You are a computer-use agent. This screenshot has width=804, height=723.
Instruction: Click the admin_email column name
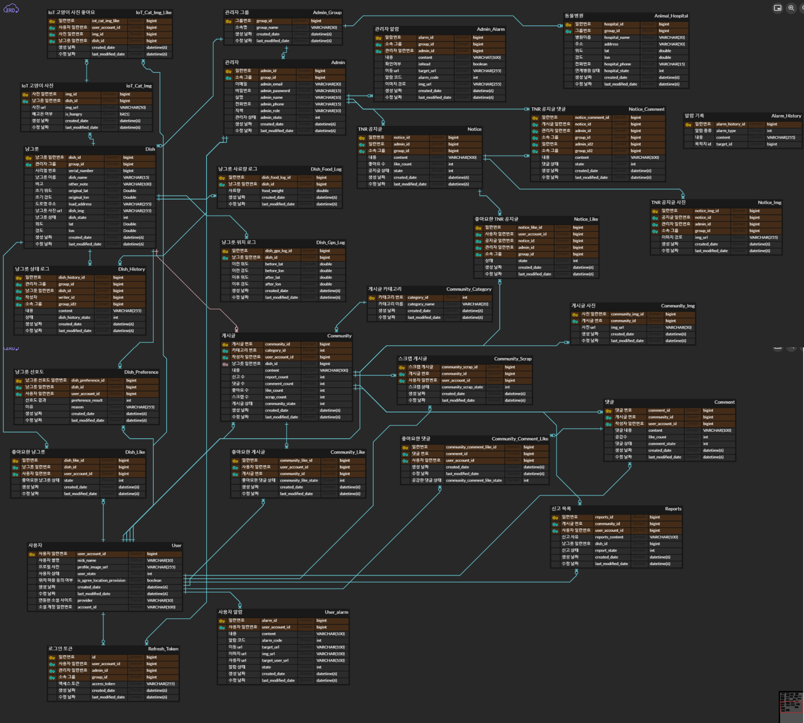(271, 84)
